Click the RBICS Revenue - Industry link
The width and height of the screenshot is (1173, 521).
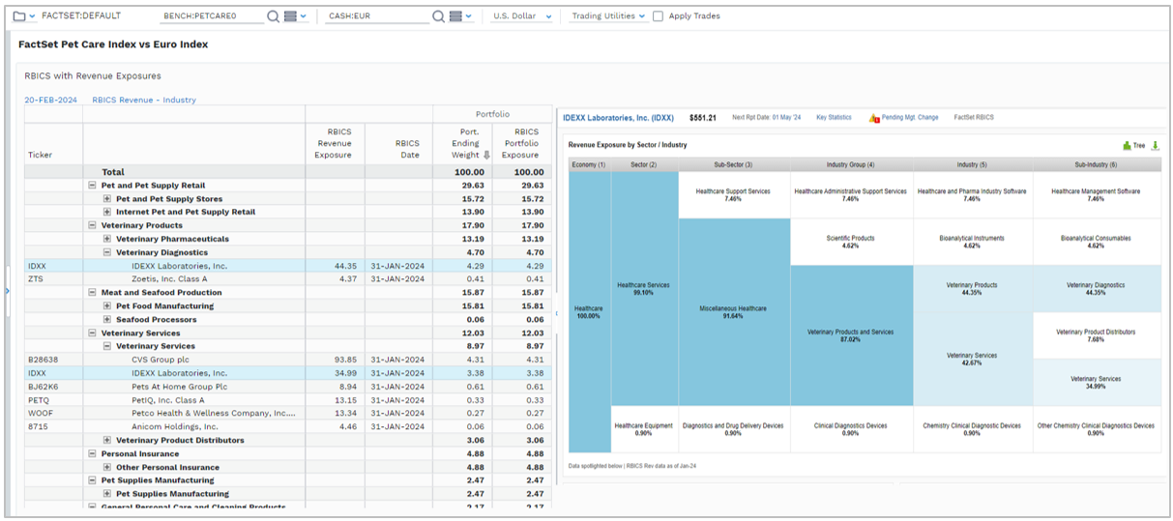pos(144,100)
